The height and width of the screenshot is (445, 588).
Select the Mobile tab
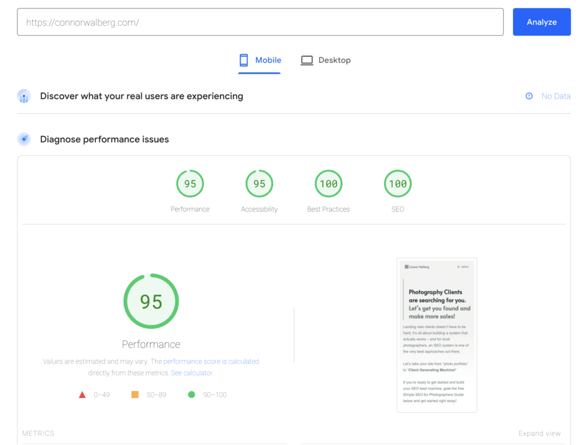[x=260, y=60]
